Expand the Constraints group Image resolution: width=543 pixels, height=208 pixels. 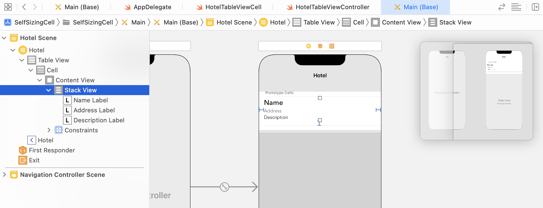pos(49,130)
